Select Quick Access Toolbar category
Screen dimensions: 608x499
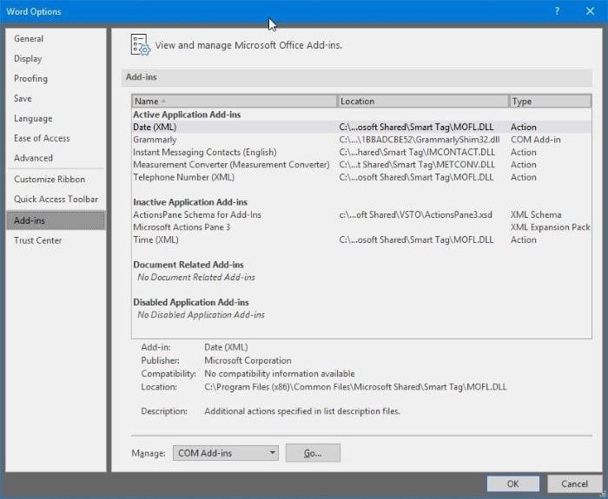[x=56, y=199]
